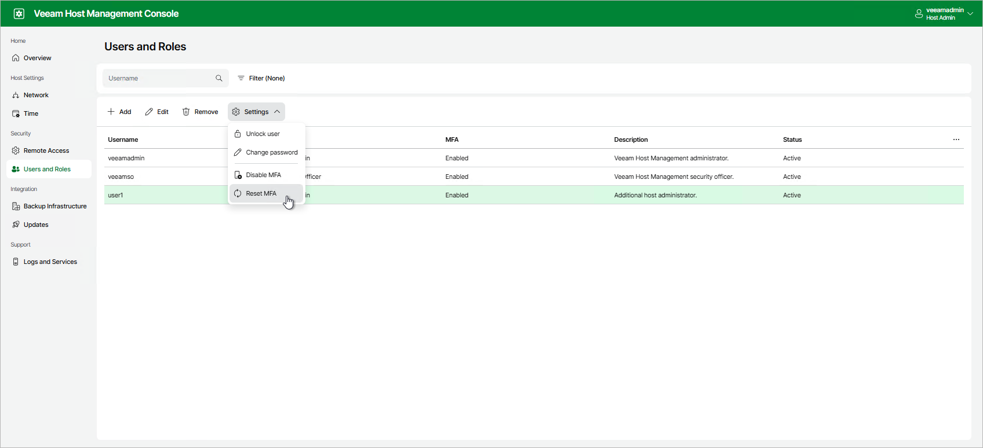Click MFA Enabled value for veeamadmin

(457, 158)
